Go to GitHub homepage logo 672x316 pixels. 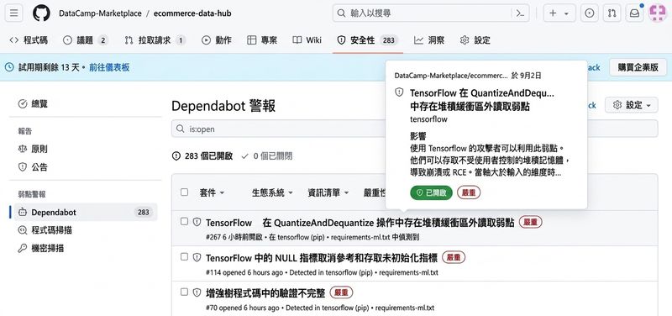tap(41, 13)
